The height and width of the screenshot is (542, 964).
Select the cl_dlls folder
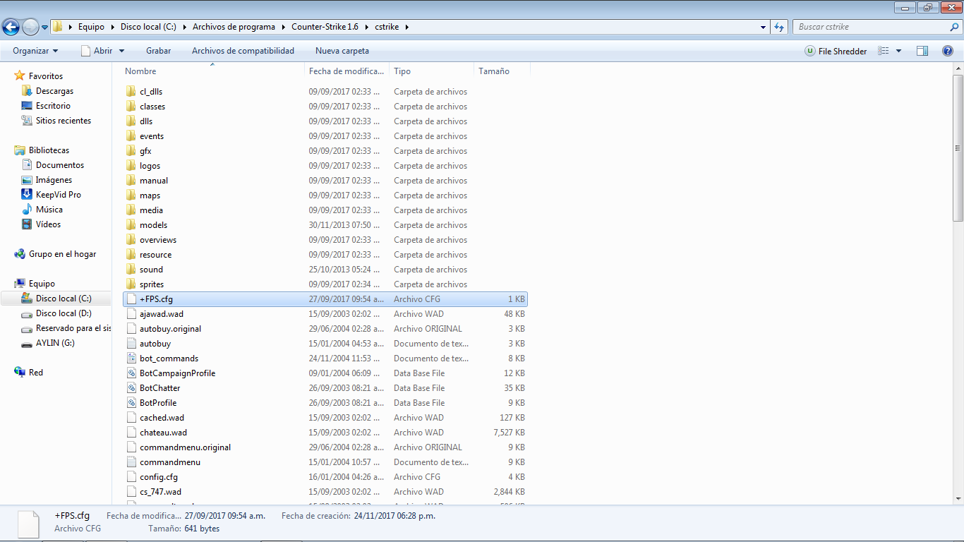coord(151,92)
